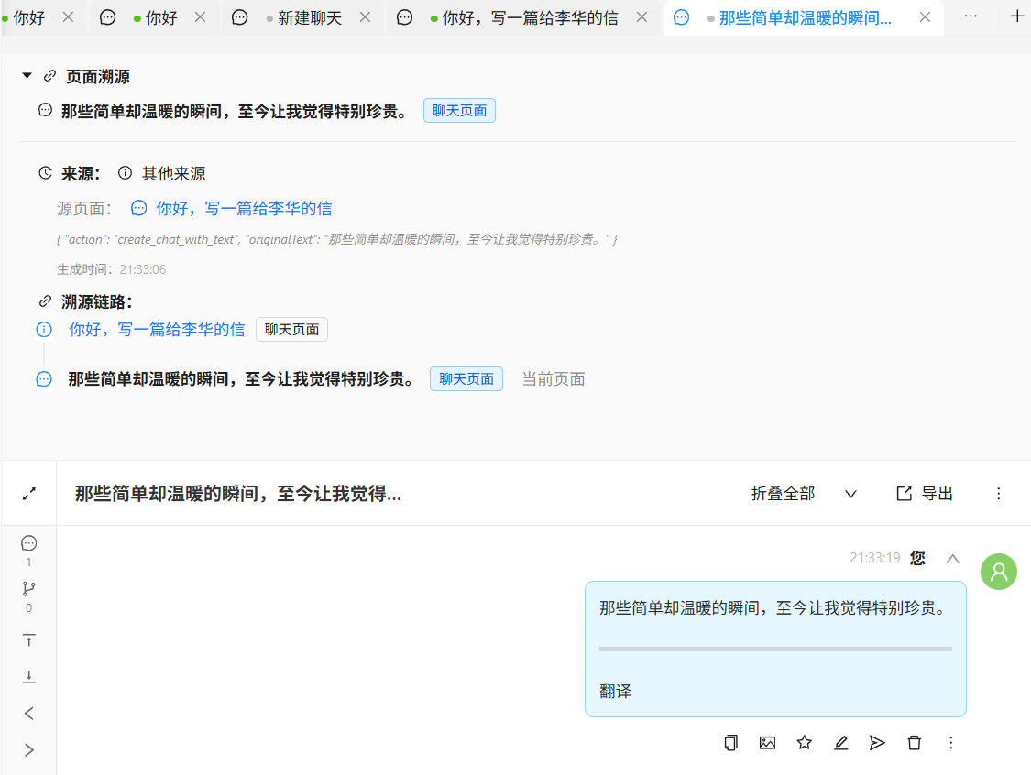
Task: Collapse the 页面溯源 section
Action: pyautogui.click(x=27, y=76)
